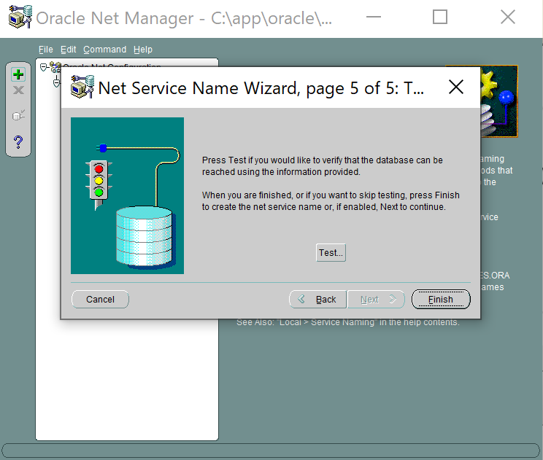This screenshot has width=543, height=460.
Task: Open the Help menu
Action: coord(143,50)
